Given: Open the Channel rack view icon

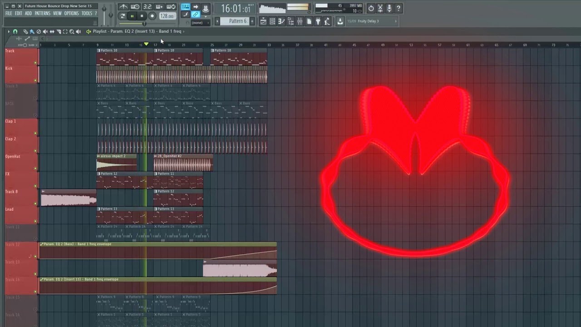Looking at the screenshot, I should (272, 21).
